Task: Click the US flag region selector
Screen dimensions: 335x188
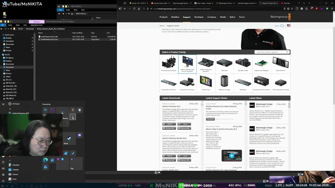Action: [289, 26]
